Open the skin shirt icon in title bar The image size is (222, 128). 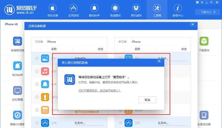pos(197,3)
